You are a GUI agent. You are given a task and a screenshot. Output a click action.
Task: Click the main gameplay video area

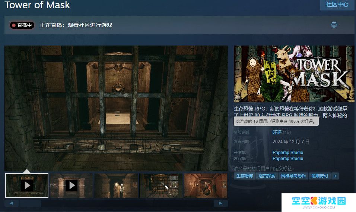click(x=116, y=108)
